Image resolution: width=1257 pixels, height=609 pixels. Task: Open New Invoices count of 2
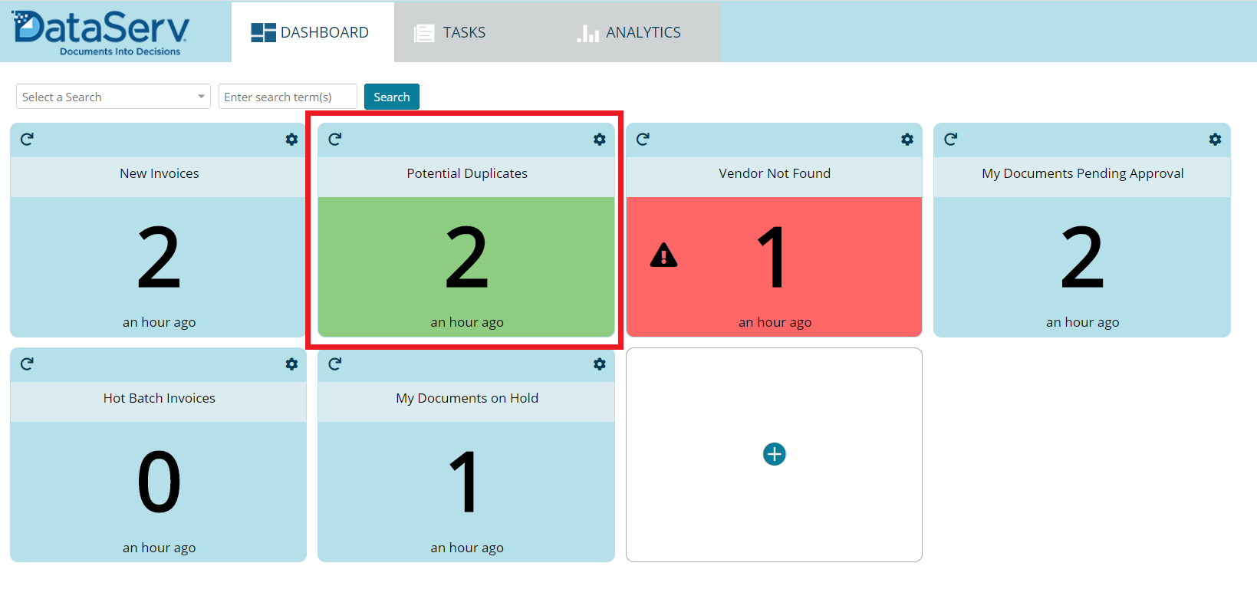point(159,257)
